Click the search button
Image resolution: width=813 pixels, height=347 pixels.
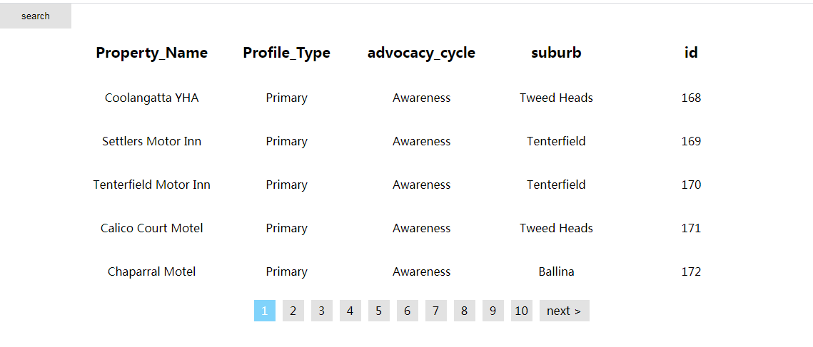click(x=36, y=16)
